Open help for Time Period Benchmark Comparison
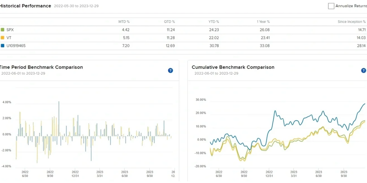Image resolution: width=367 pixels, height=183 pixels. 170,71
